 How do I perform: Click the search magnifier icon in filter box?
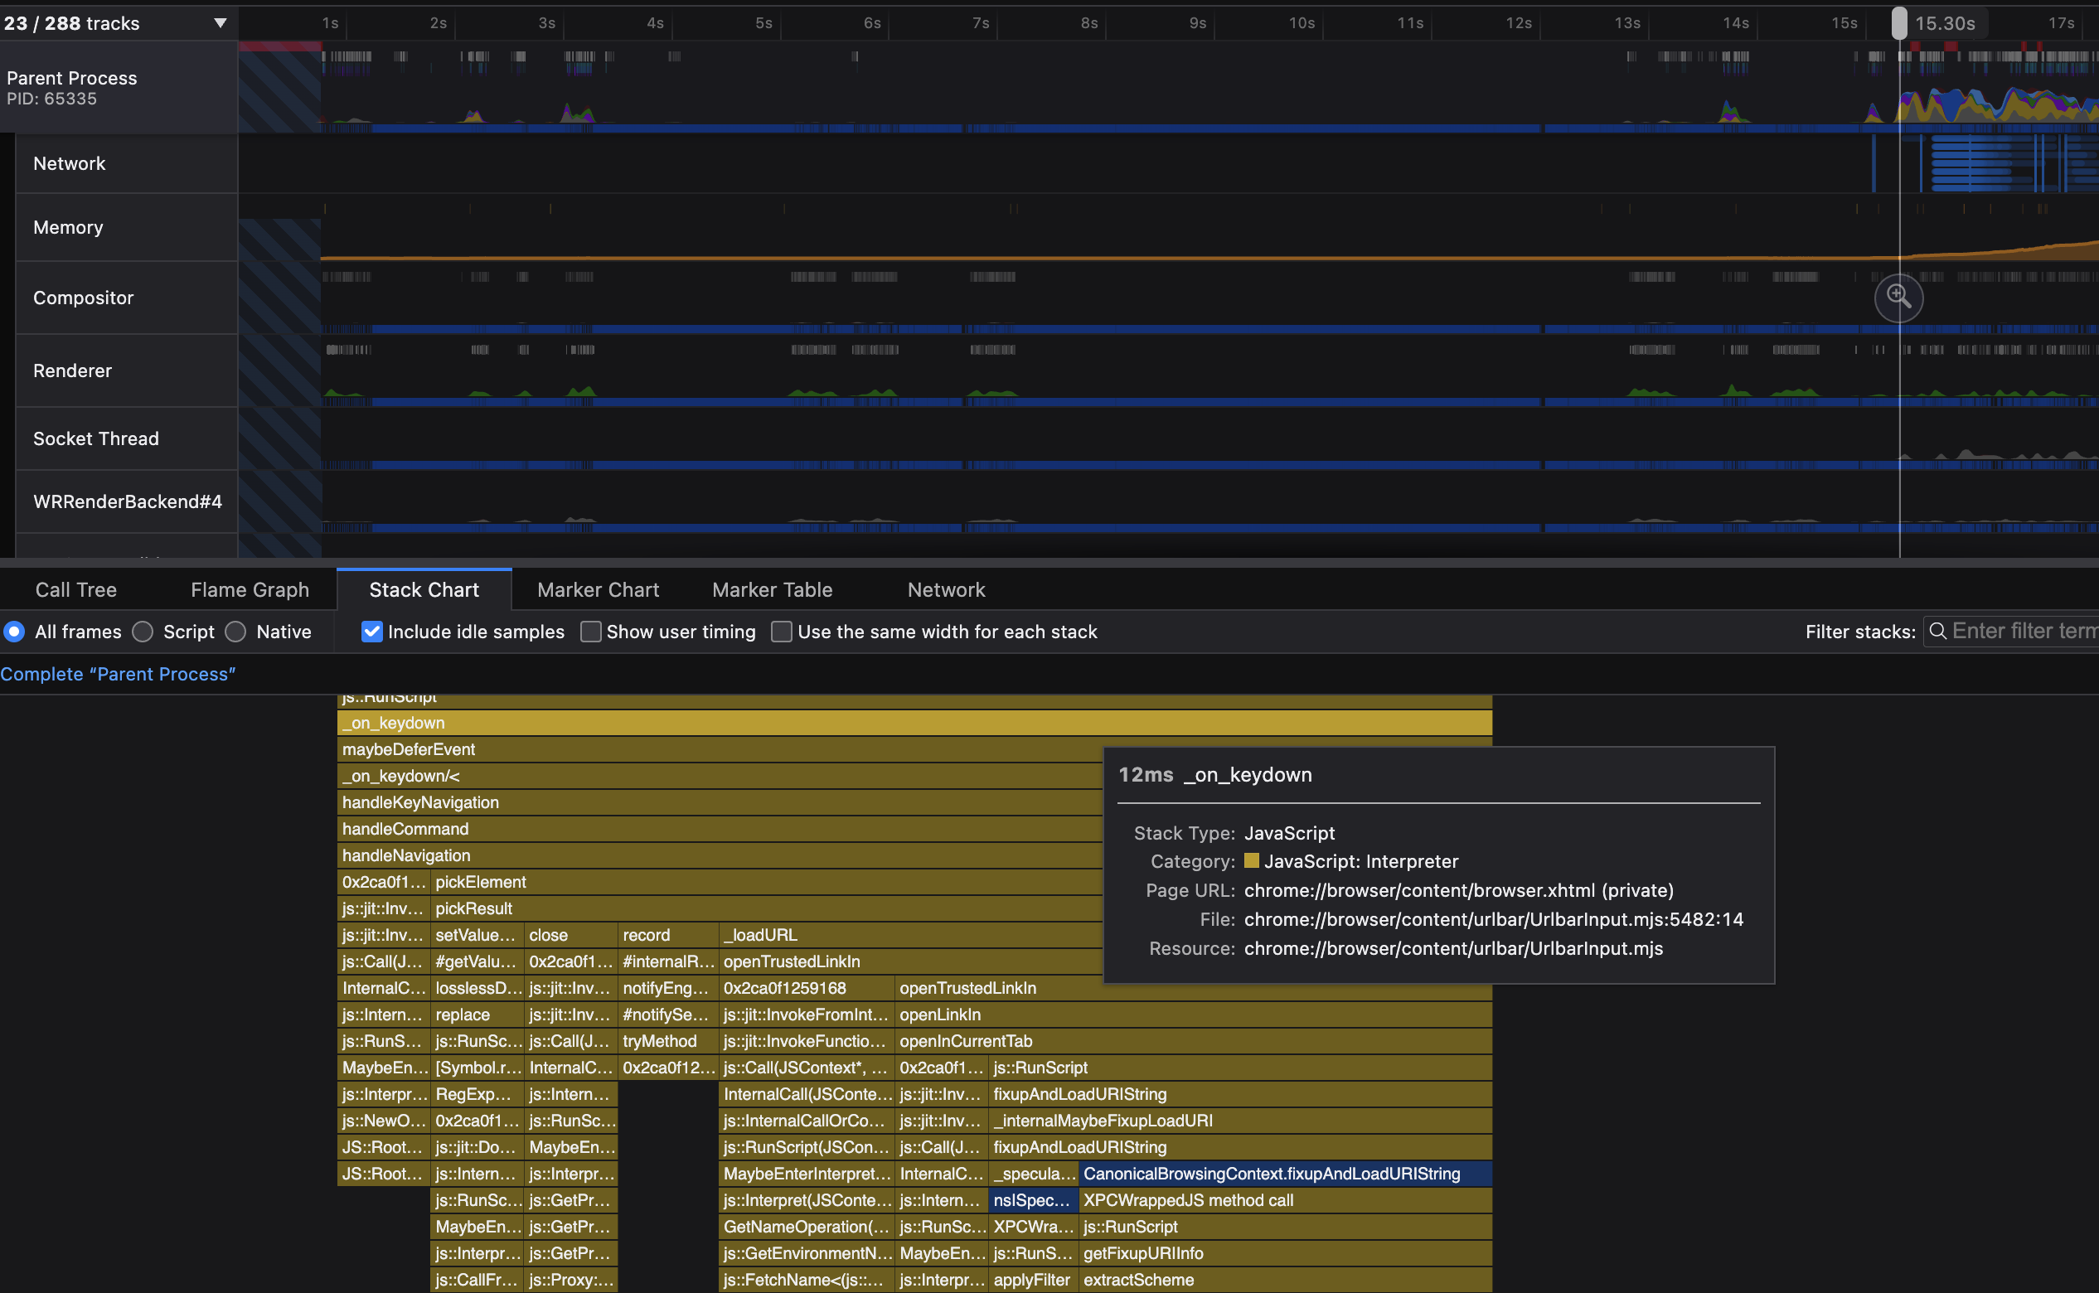tap(1938, 631)
